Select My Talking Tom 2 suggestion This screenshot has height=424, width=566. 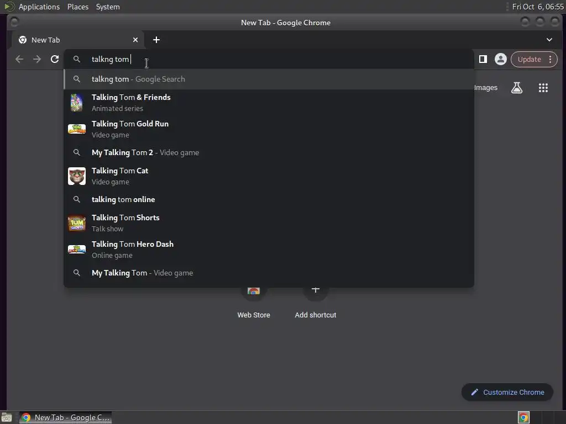[x=269, y=152]
